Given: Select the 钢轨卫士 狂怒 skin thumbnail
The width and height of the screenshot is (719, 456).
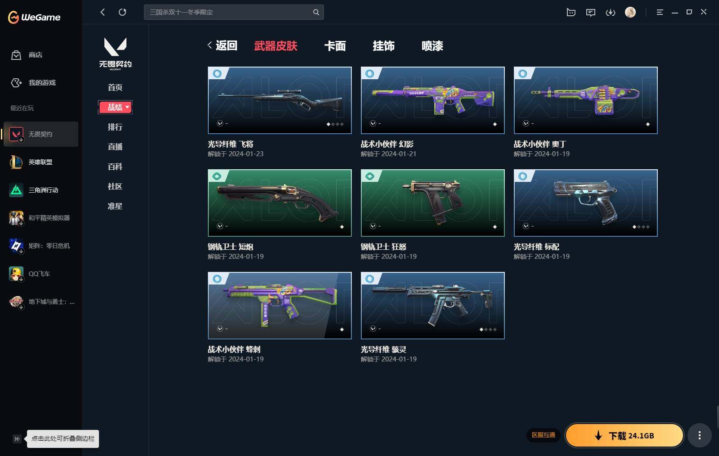Looking at the screenshot, I should 433,203.
